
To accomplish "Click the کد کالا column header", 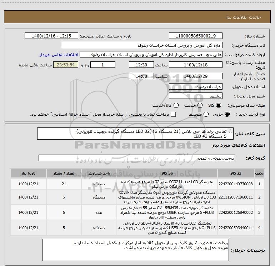I will pos(236,173).
